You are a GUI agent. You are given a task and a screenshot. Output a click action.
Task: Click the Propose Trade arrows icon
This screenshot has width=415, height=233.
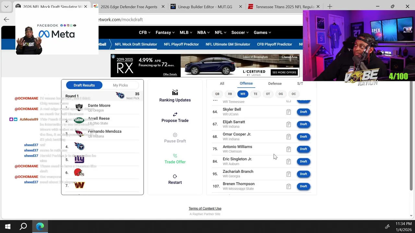point(175,114)
